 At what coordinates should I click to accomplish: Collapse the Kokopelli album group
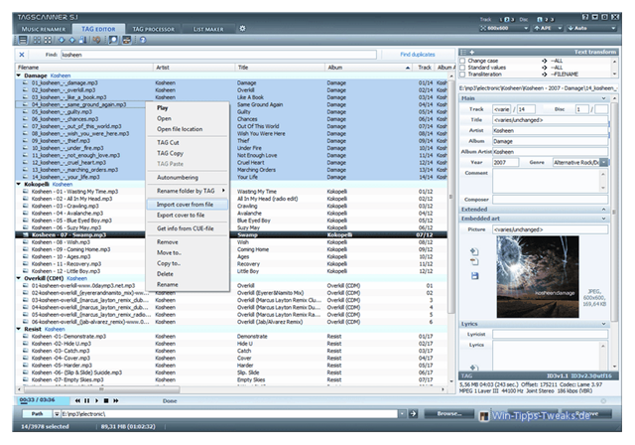[18, 184]
